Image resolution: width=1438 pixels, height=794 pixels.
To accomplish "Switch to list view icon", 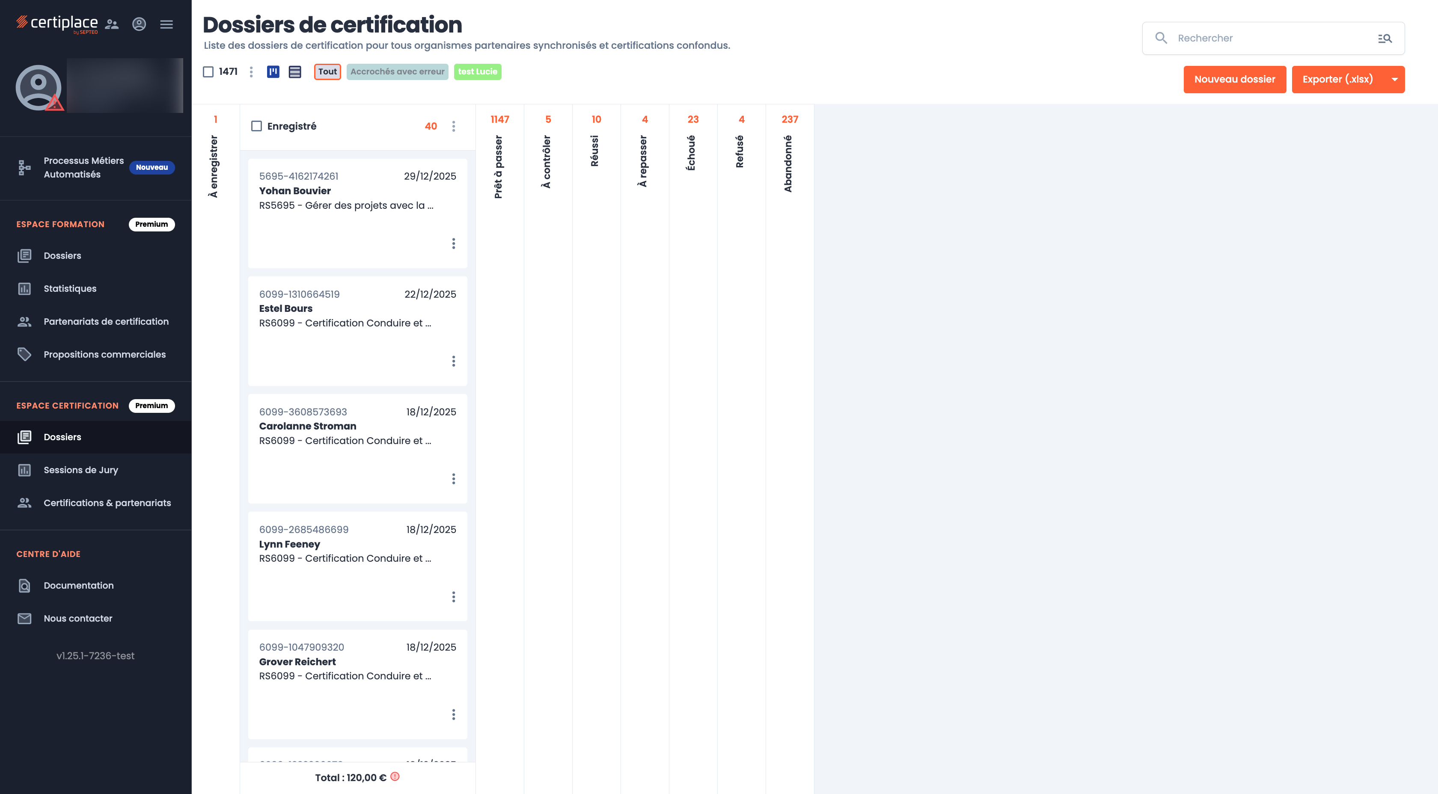I will 295,71.
